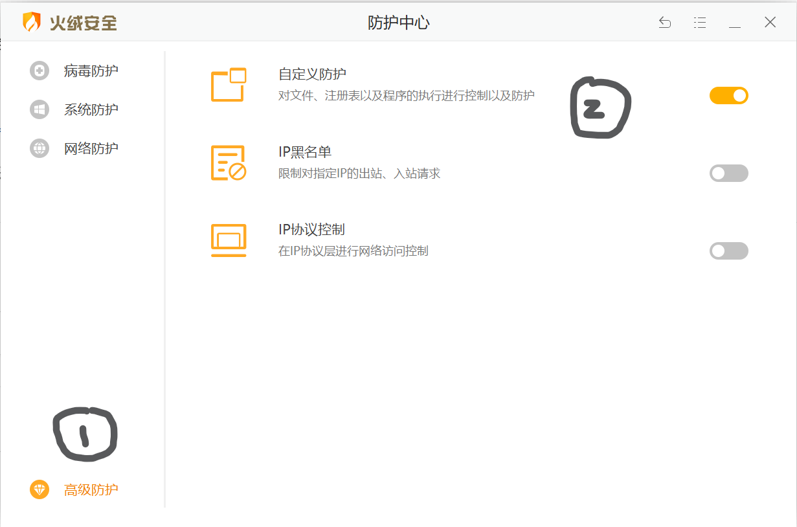
Task: Click the 自定义防护 squares icon
Action: pyautogui.click(x=229, y=85)
